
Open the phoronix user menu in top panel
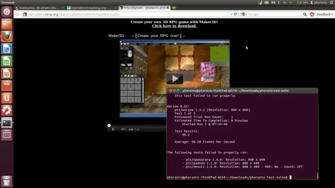319,3
